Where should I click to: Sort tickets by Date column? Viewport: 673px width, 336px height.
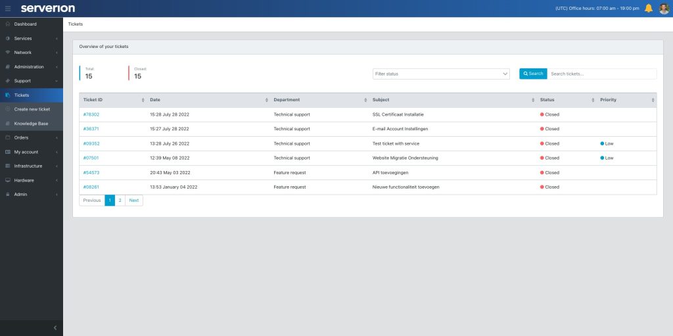pos(266,100)
